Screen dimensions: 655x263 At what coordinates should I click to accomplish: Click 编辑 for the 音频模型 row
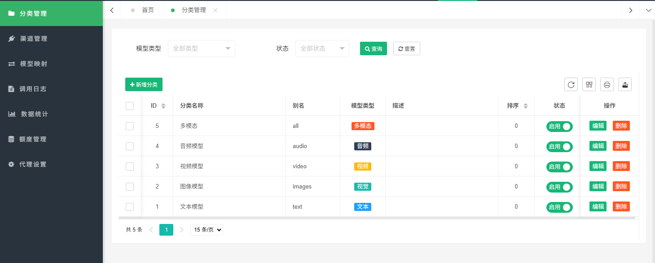point(598,146)
